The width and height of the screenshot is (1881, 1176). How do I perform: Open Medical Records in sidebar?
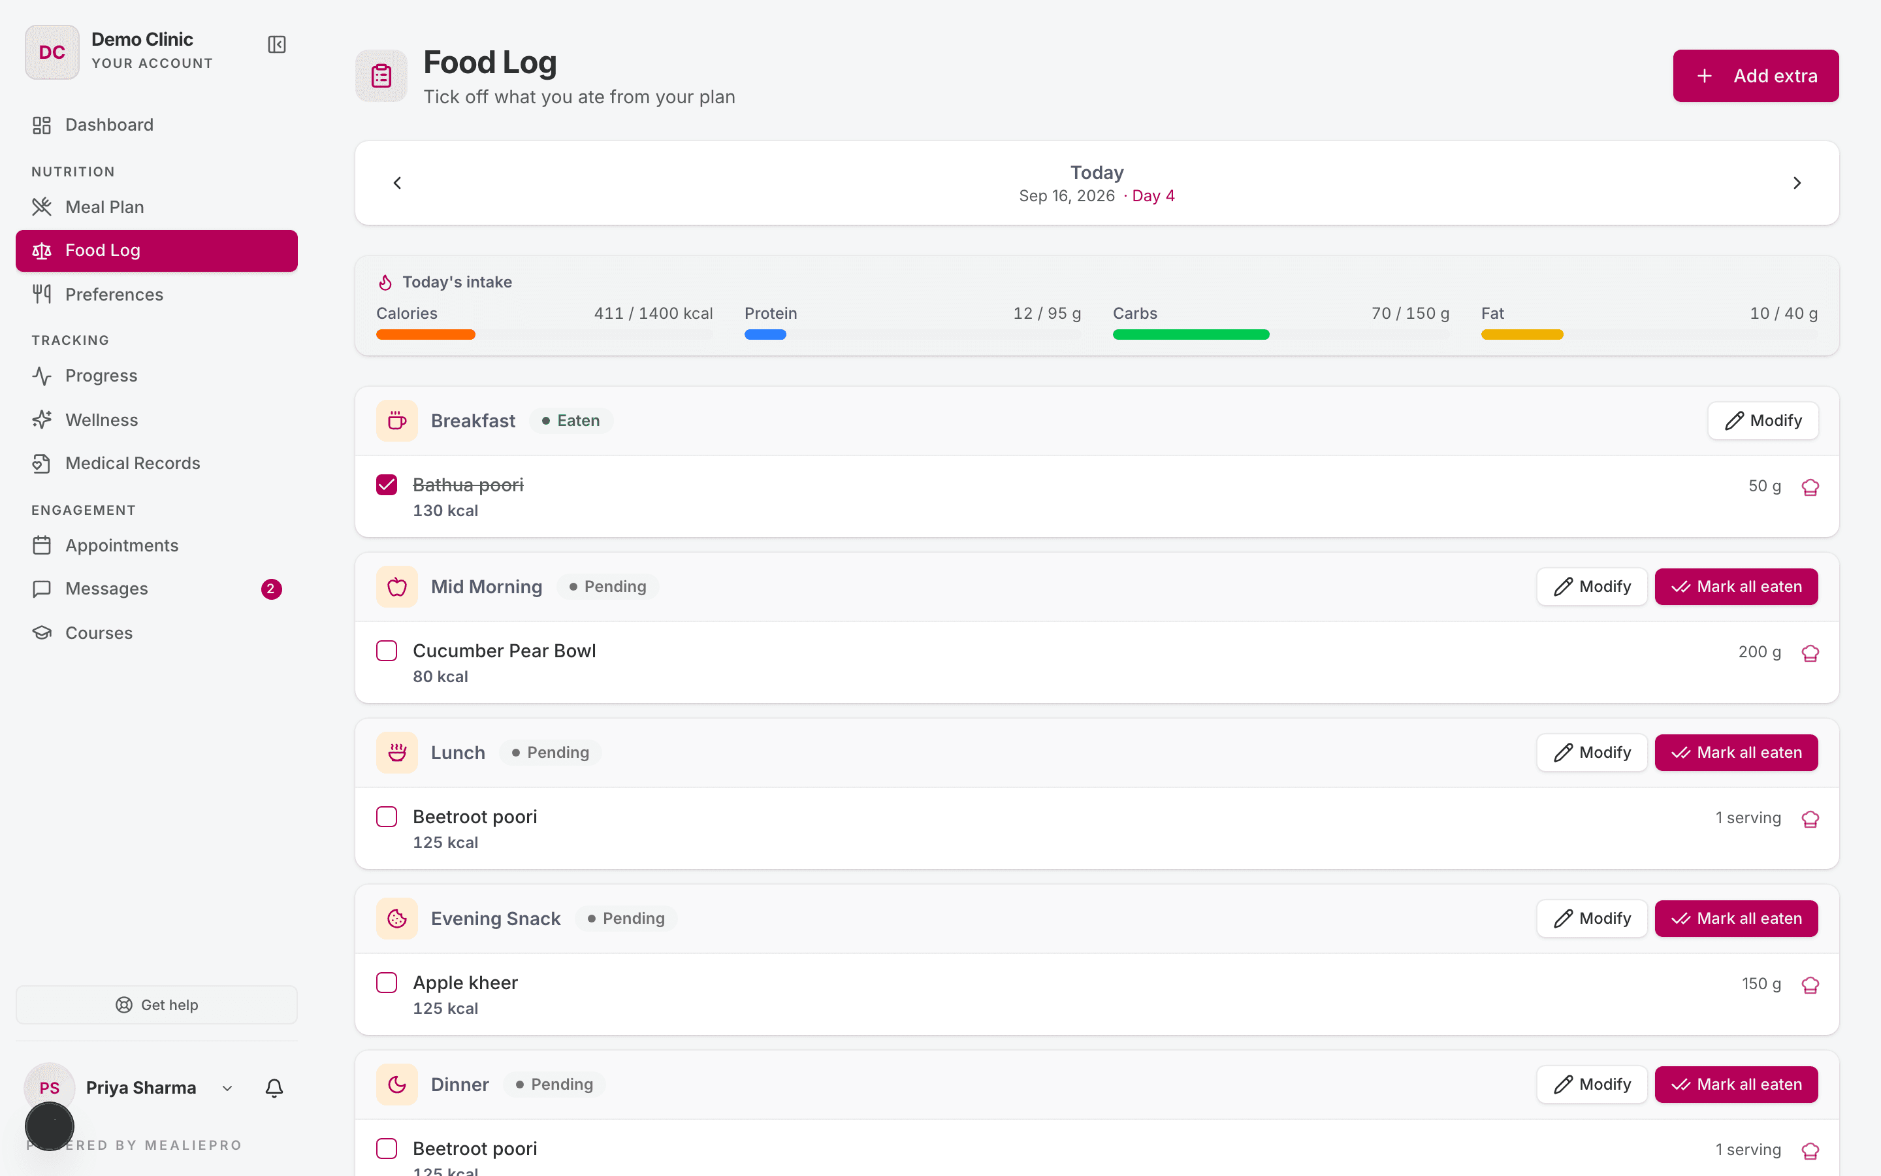point(156,463)
